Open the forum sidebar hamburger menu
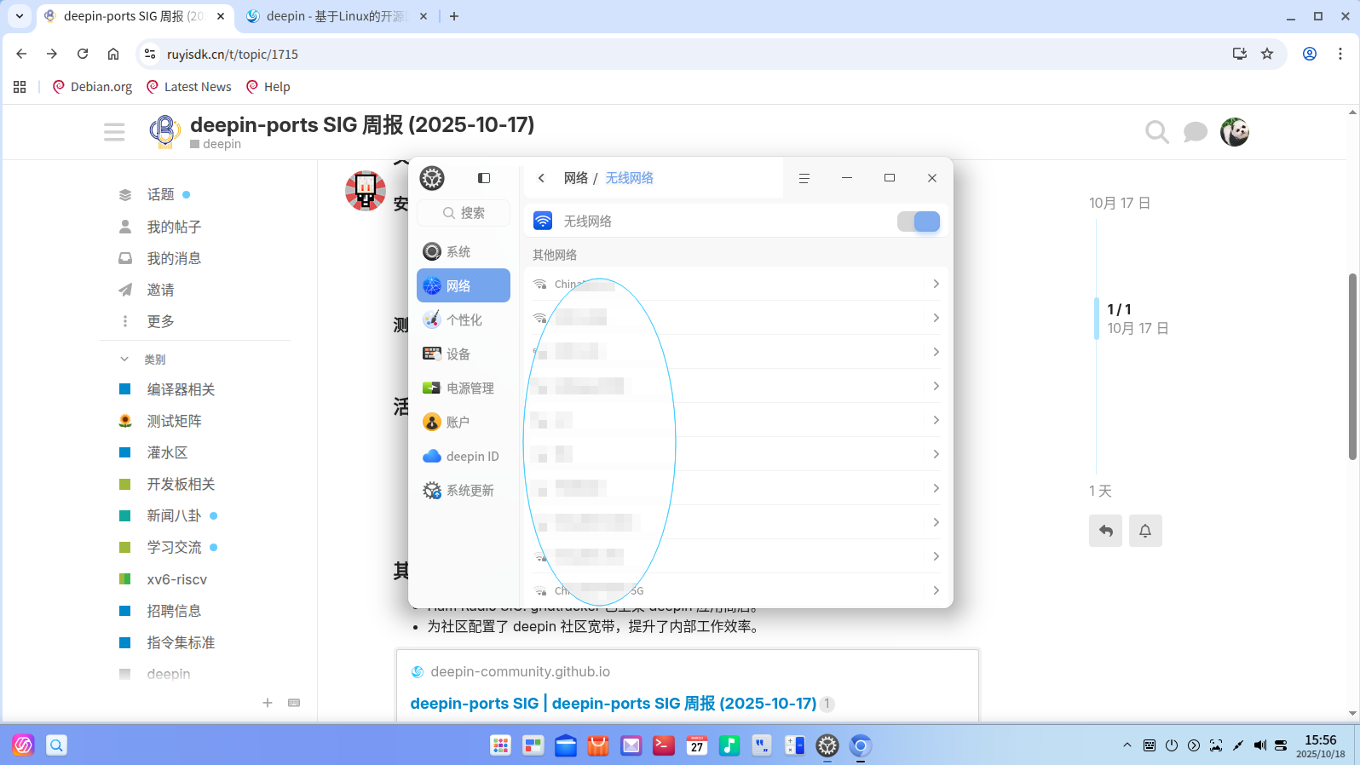Viewport: 1360px width, 765px height. click(114, 132)
